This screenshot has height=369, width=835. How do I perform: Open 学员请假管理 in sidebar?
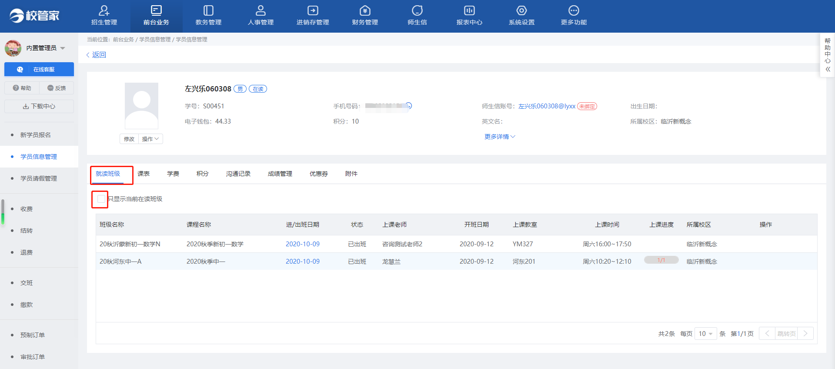tap(39, 178)
